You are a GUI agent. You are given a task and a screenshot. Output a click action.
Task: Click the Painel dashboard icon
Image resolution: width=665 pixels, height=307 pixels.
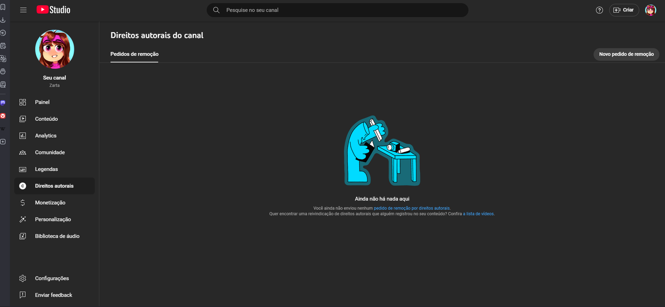point(23,102)
